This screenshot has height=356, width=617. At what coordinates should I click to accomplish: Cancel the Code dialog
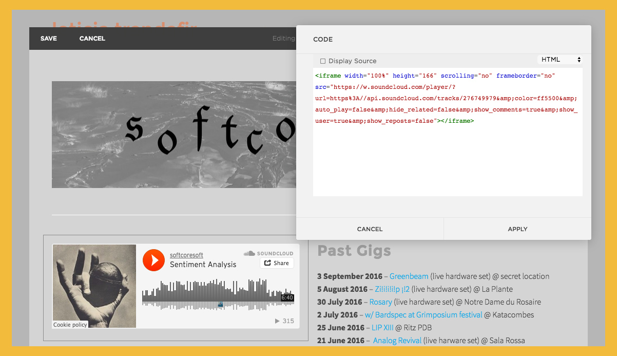click(370, 229)
